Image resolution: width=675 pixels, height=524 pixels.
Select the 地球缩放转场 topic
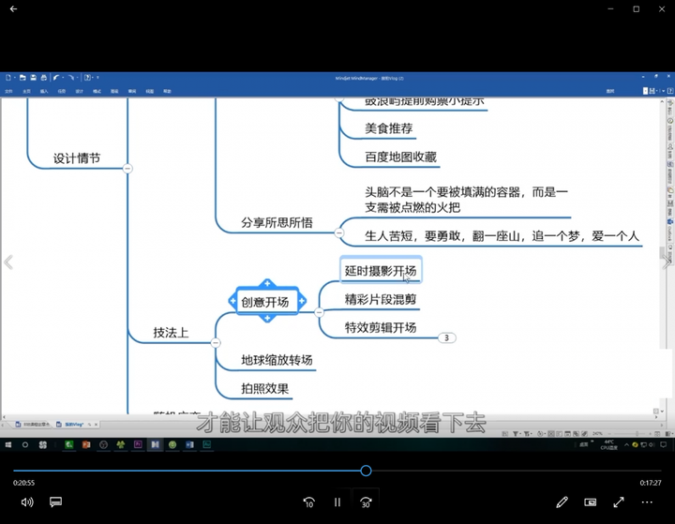pos(277,360)
